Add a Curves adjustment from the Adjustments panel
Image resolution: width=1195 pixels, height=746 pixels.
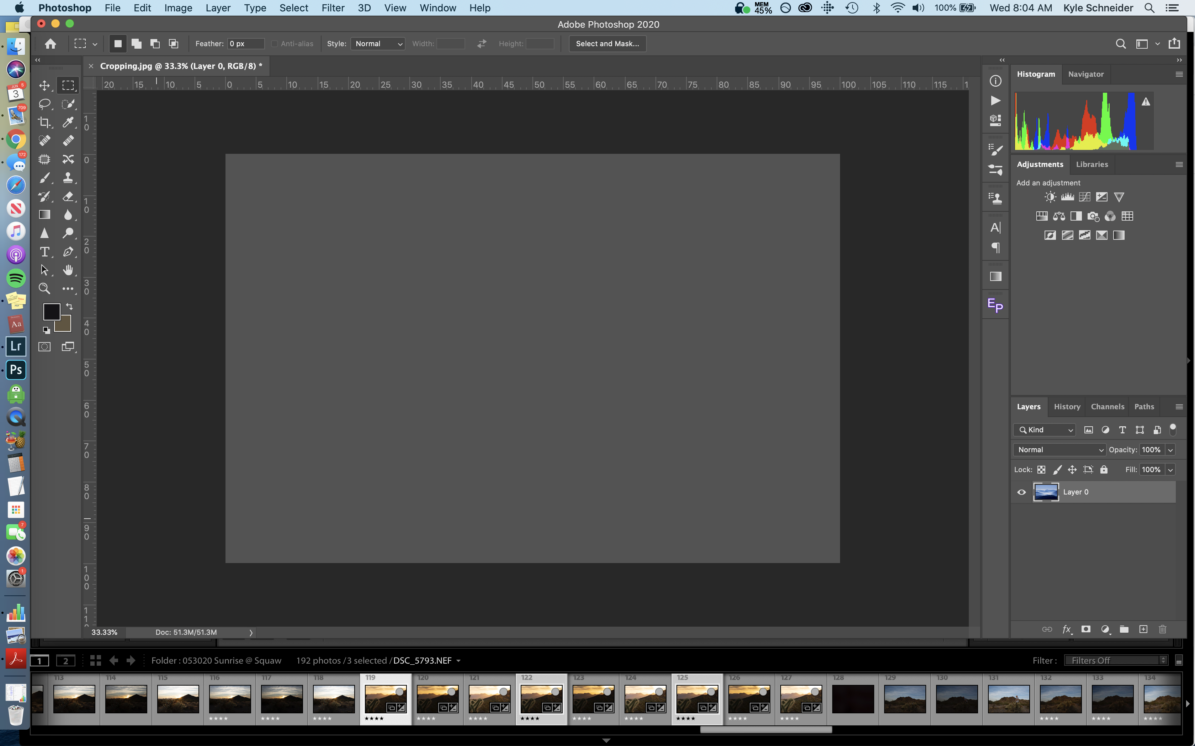pos(1084,196)
